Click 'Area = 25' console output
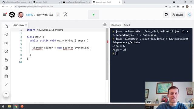The width and height of the screenshot is (194, 109). tap(119, 50)
